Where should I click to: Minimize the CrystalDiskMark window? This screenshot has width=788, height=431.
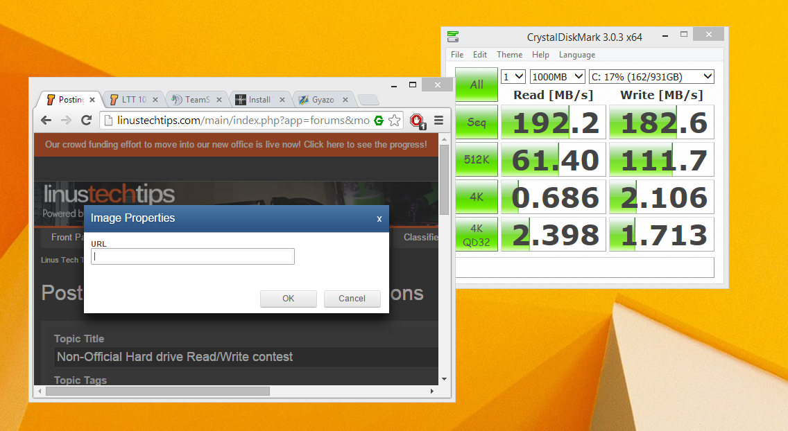[x=665, y=36]
